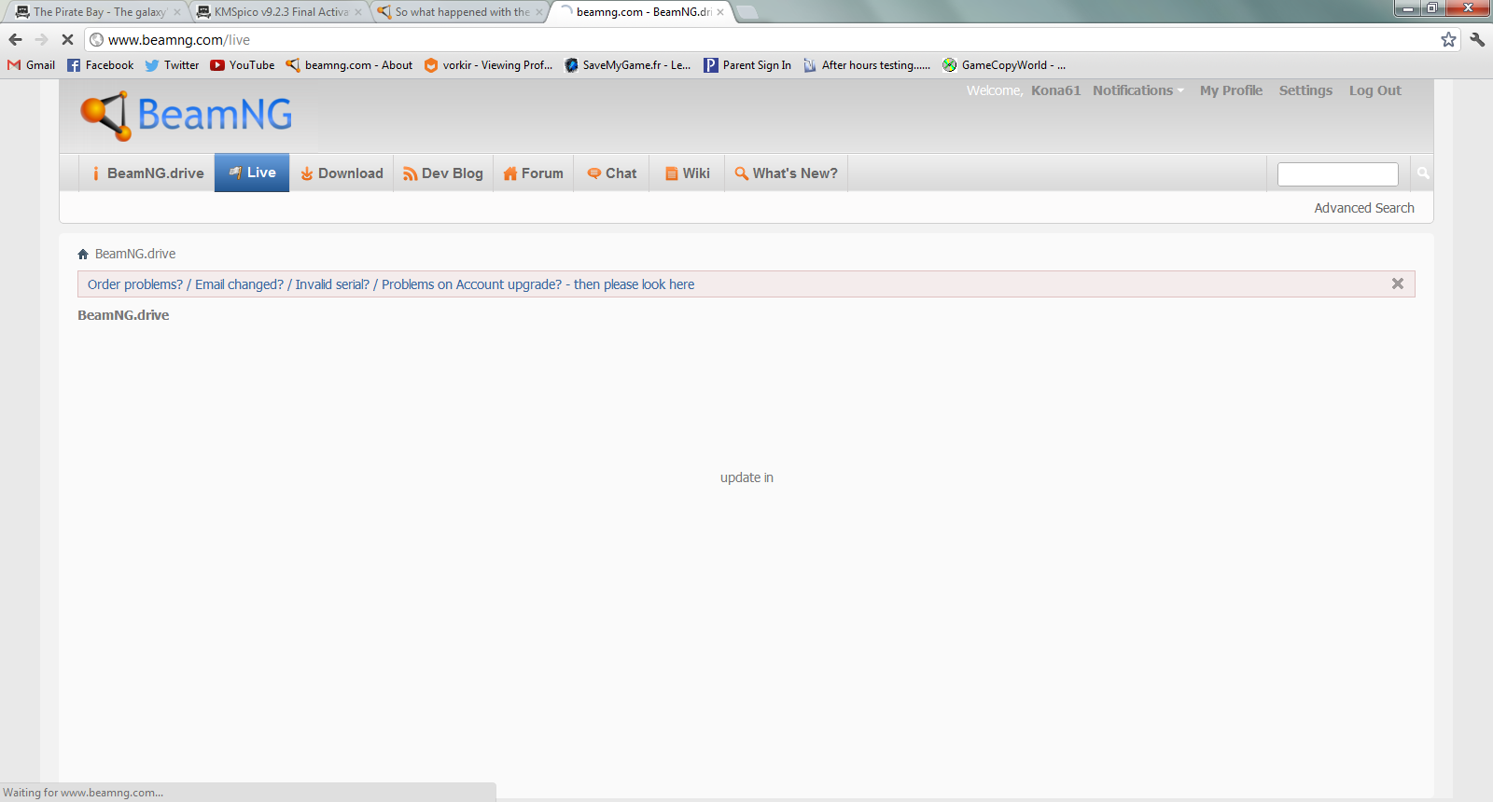The image size is (1493, 802).
Task: Click the BeamNG logo
Action: click(187, 116)
